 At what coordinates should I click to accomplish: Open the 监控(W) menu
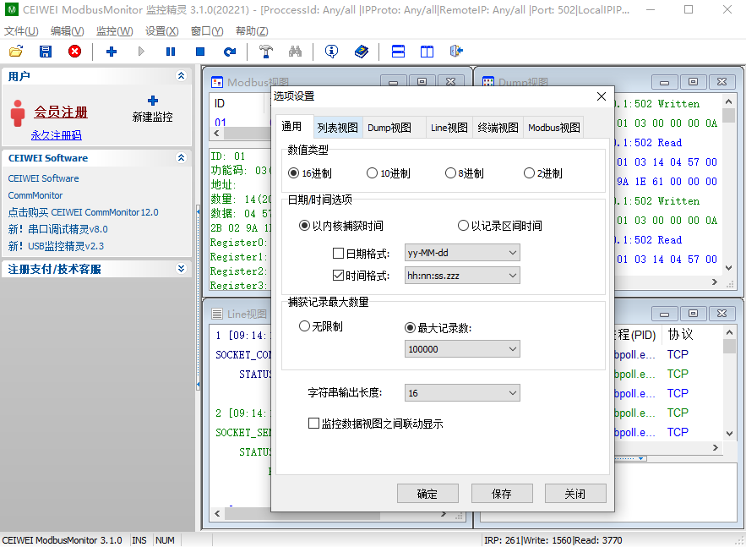(x=114, y=31)
